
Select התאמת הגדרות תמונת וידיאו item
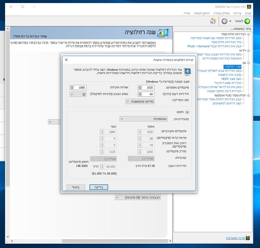point(222,58)
